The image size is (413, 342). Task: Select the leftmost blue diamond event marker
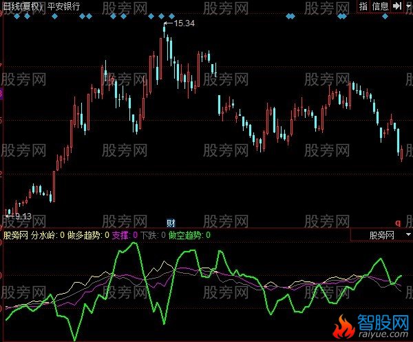click(x=17, y=17)
